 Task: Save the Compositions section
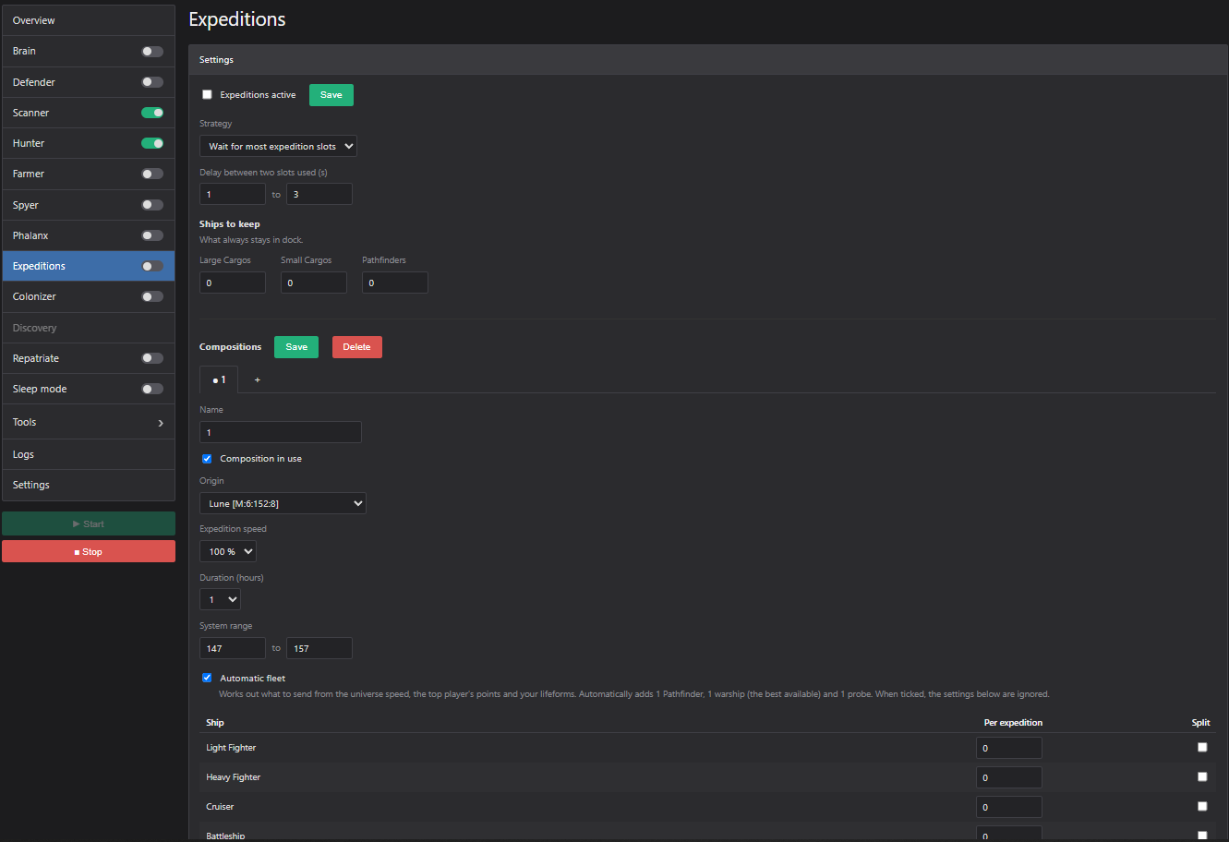[x=296, y=347]
